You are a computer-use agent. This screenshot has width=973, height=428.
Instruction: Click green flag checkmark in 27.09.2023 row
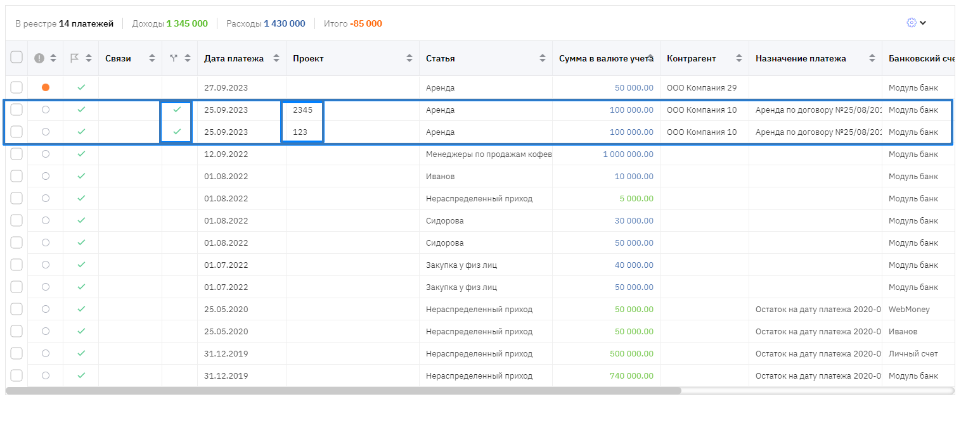tap(81, 87)
